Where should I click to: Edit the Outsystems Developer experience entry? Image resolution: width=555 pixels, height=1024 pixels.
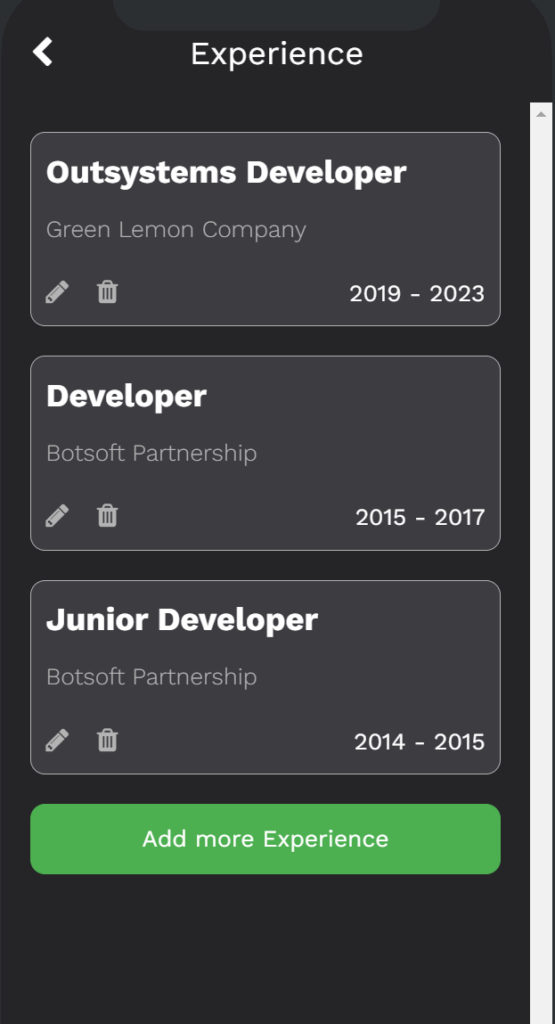57,291
